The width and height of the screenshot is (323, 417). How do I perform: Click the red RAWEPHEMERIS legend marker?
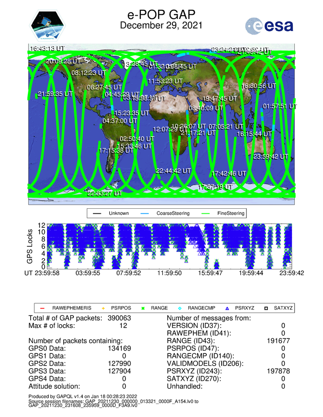[x=42, y=308]
